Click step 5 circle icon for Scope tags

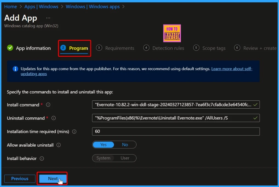(196, 48)
